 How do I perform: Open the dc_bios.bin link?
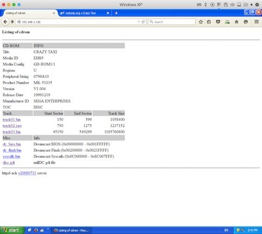click(x=12, y=144)
